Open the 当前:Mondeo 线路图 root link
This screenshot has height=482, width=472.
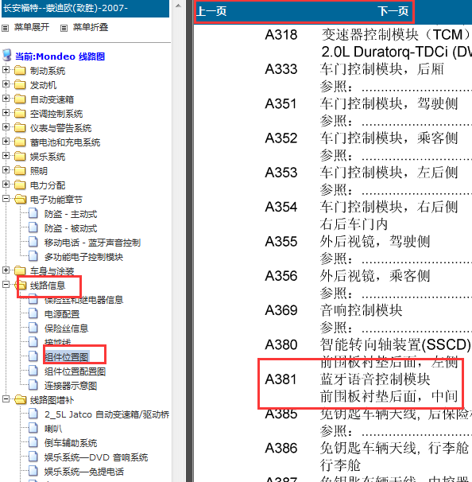pos(60,56)
